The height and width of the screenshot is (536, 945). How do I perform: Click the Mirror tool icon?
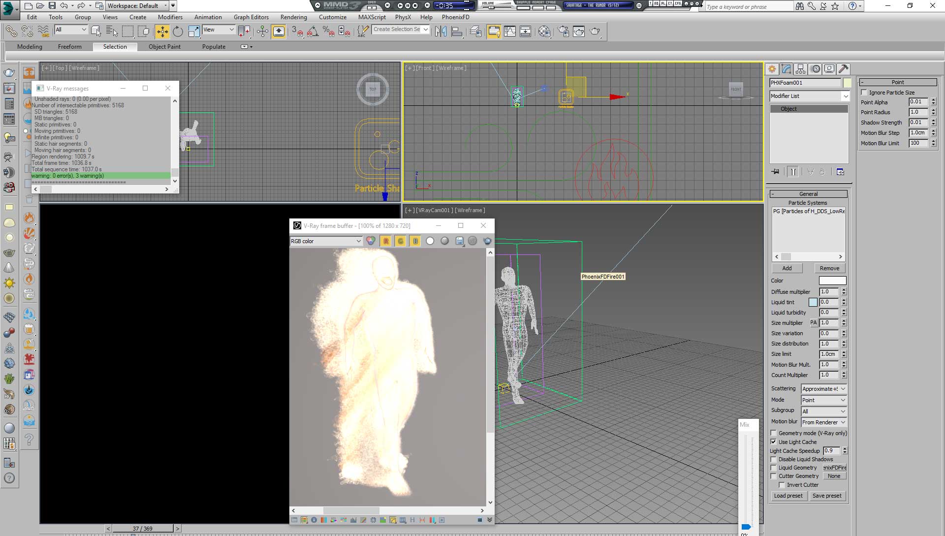coord(441,32)
